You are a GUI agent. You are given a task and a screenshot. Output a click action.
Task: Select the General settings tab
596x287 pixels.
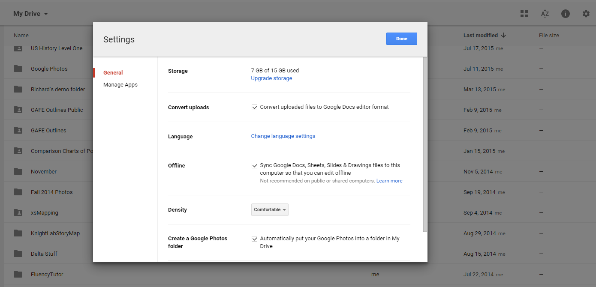point(113,73)
